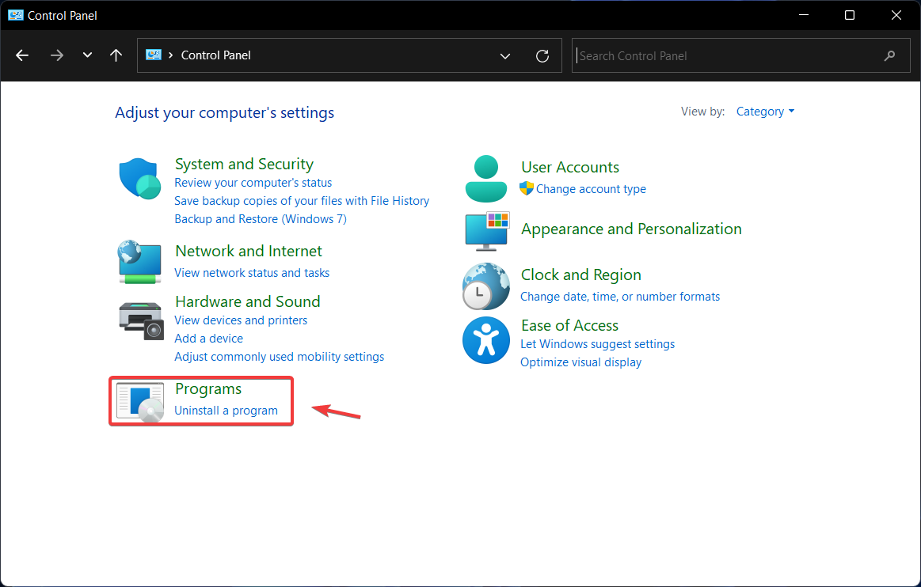The width and height of the screenshot is (921, 587).
Task: Click the Control Panel icon in address bar
Action: tap(154, 55)
